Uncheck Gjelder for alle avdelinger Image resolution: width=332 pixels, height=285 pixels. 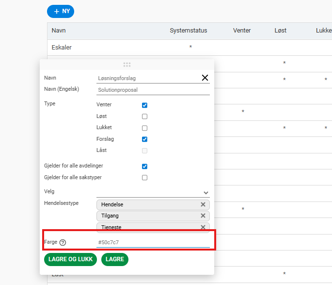144,166
